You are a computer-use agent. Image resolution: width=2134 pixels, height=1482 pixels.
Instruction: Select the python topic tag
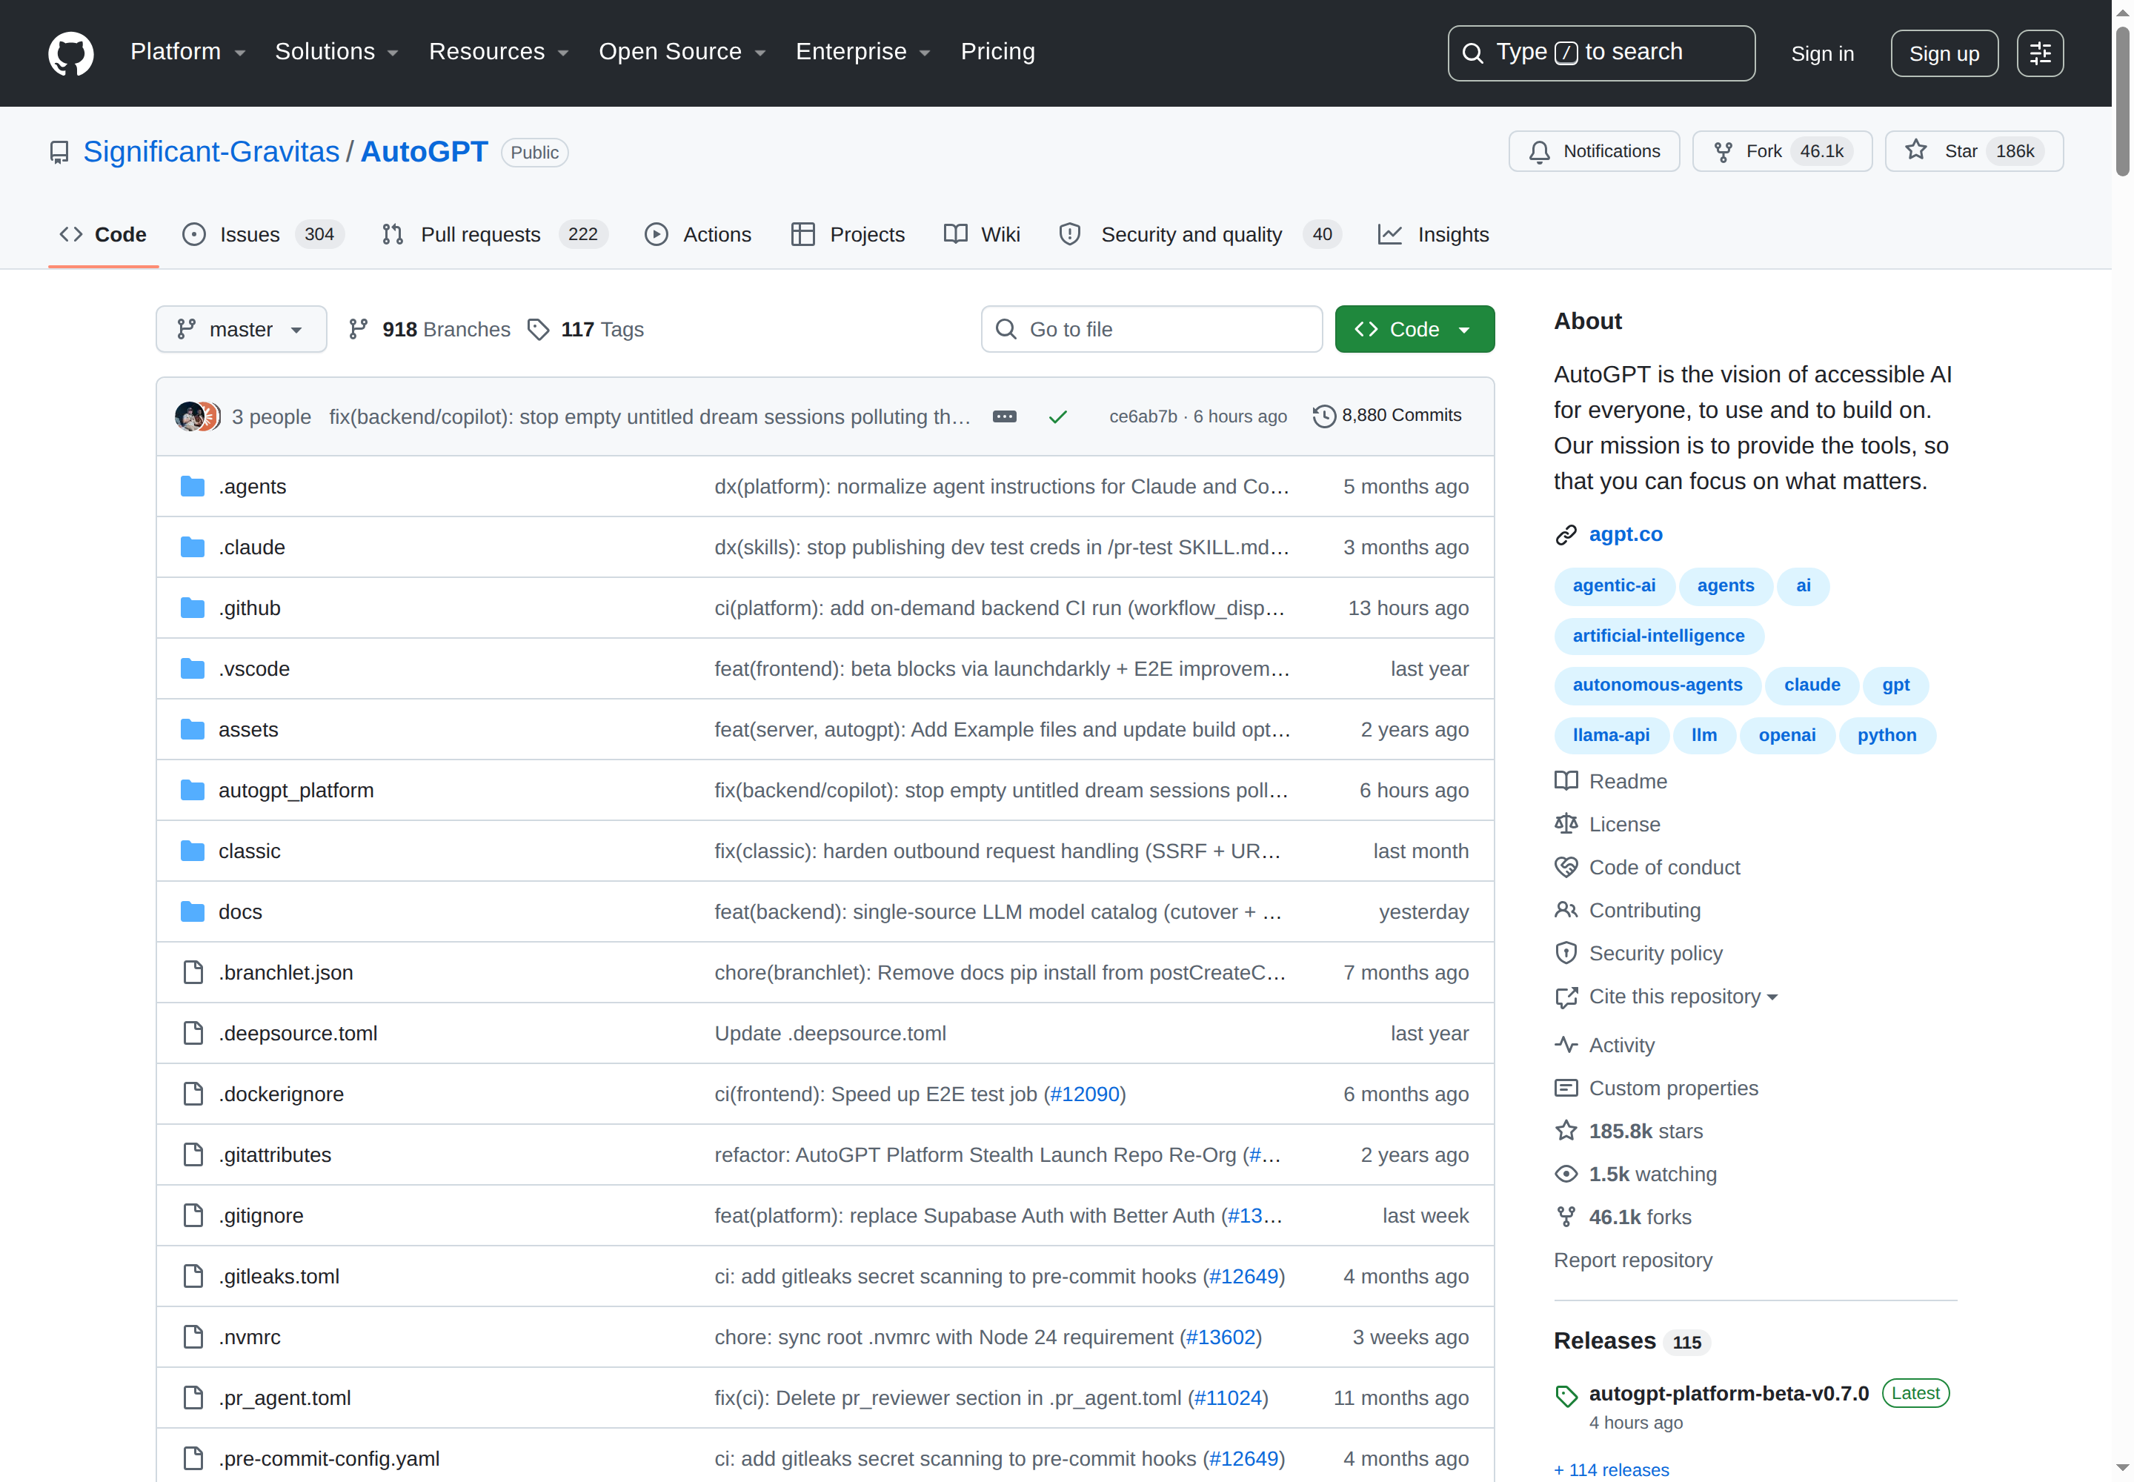click(1886, 735)
